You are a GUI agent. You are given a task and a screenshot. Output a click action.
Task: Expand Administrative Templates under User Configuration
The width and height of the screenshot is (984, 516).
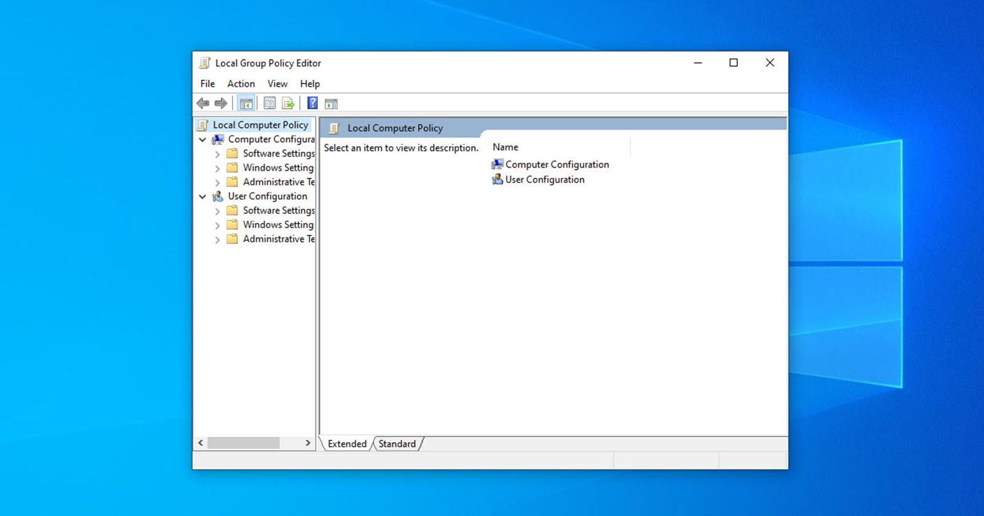pos(217,240)
